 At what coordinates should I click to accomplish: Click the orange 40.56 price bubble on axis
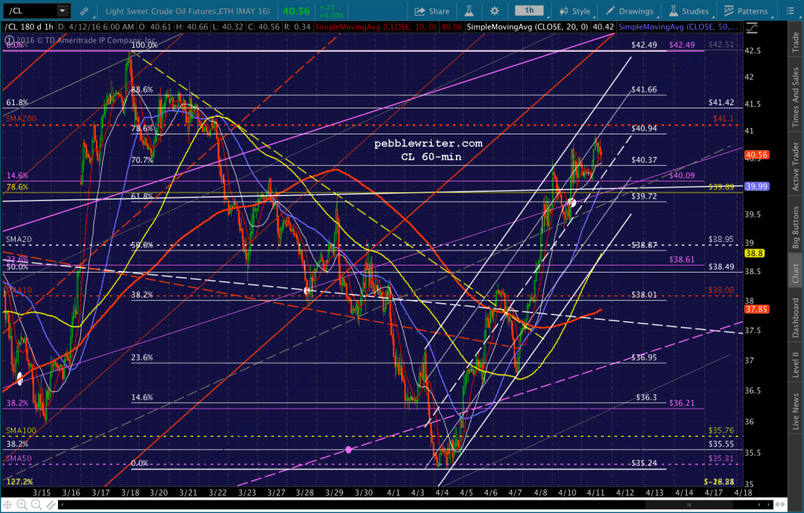pos(757,155)
